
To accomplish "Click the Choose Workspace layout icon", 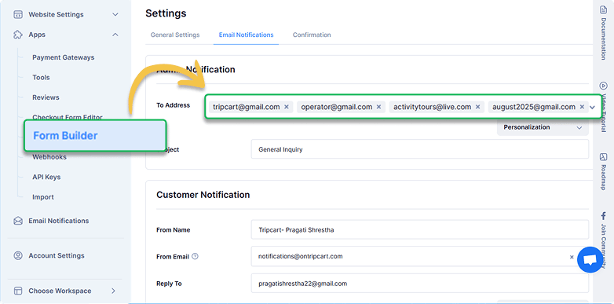I will coord(18,291).
